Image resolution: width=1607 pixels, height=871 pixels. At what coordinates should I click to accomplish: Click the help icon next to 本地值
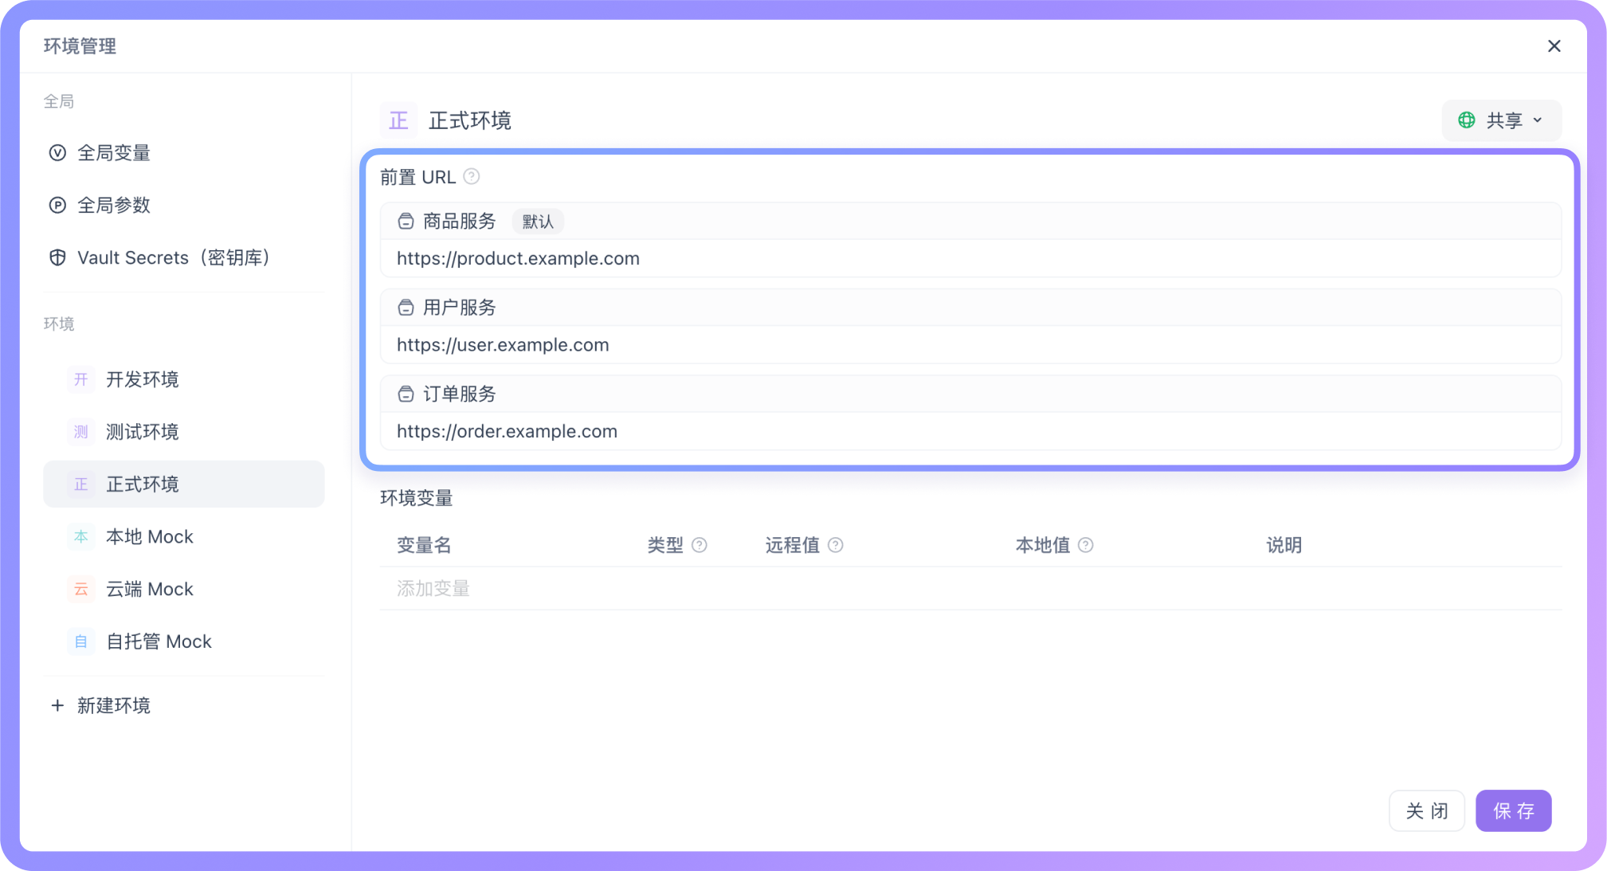pyautogui.click(x=1086, y=545)
